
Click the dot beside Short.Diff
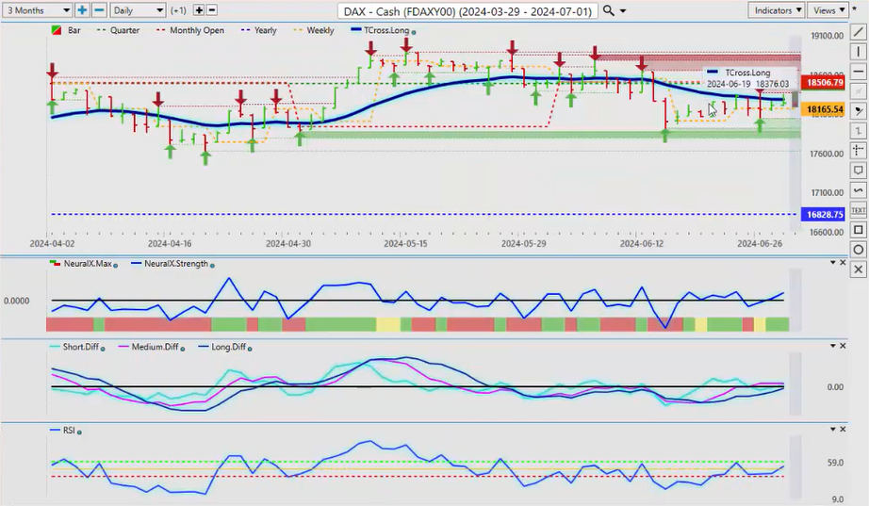point(103,349)
